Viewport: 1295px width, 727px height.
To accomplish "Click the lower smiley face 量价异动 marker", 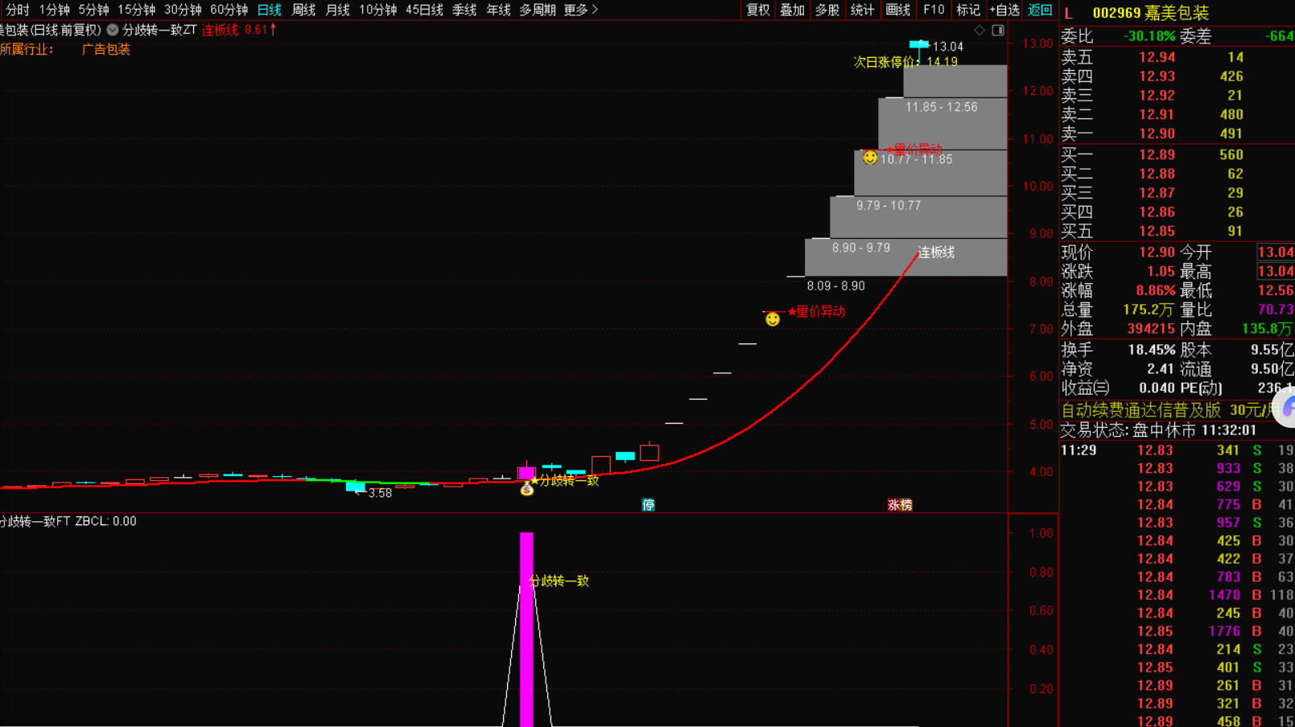I will 773,319.
